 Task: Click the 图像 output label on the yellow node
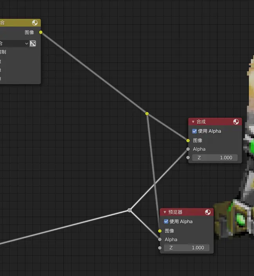(x=29, y=32)
